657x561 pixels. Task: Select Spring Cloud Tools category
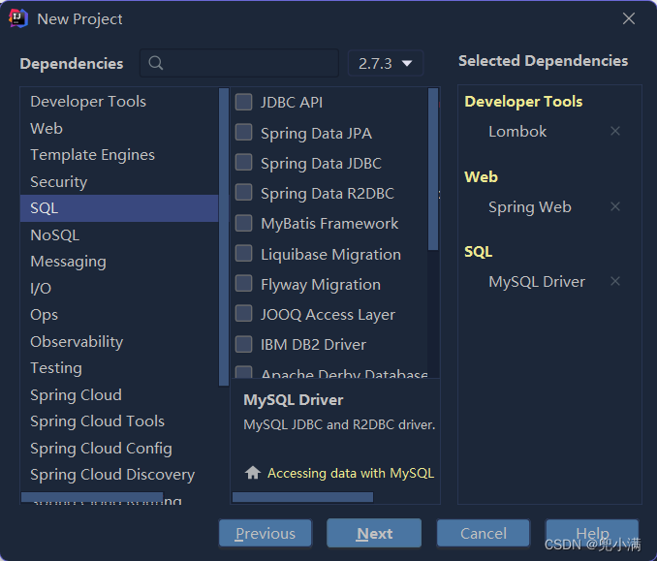(x=119, y=421)
